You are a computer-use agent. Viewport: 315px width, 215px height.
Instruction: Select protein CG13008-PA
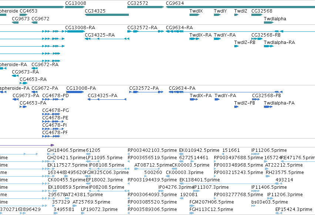click(x=75, y=92)
